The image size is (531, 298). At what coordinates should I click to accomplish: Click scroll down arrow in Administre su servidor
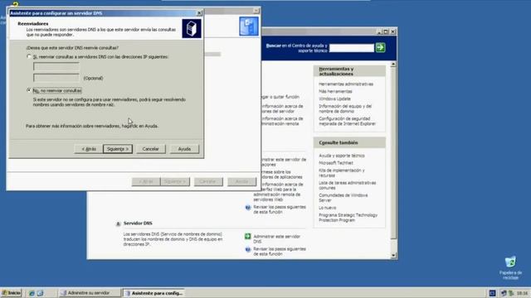pyautogui.click(x=393, y=256)
